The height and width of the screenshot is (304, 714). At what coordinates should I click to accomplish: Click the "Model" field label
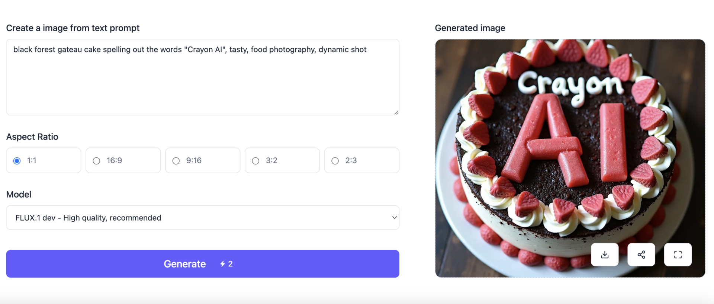pos(19,194)
